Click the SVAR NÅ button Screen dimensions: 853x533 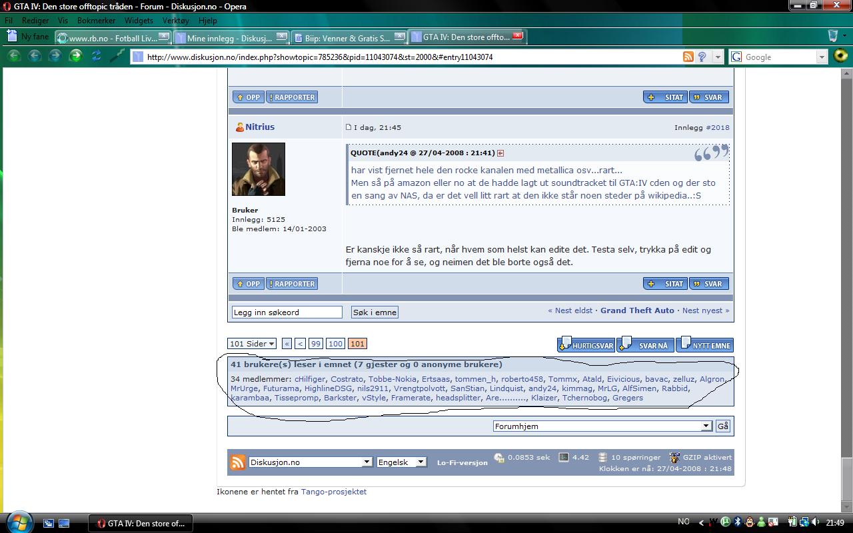point(645,344)
